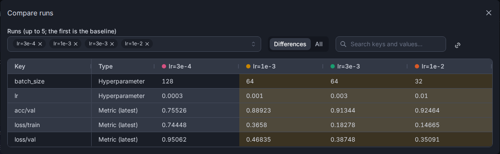Focus the Search keys and values field

390,44
